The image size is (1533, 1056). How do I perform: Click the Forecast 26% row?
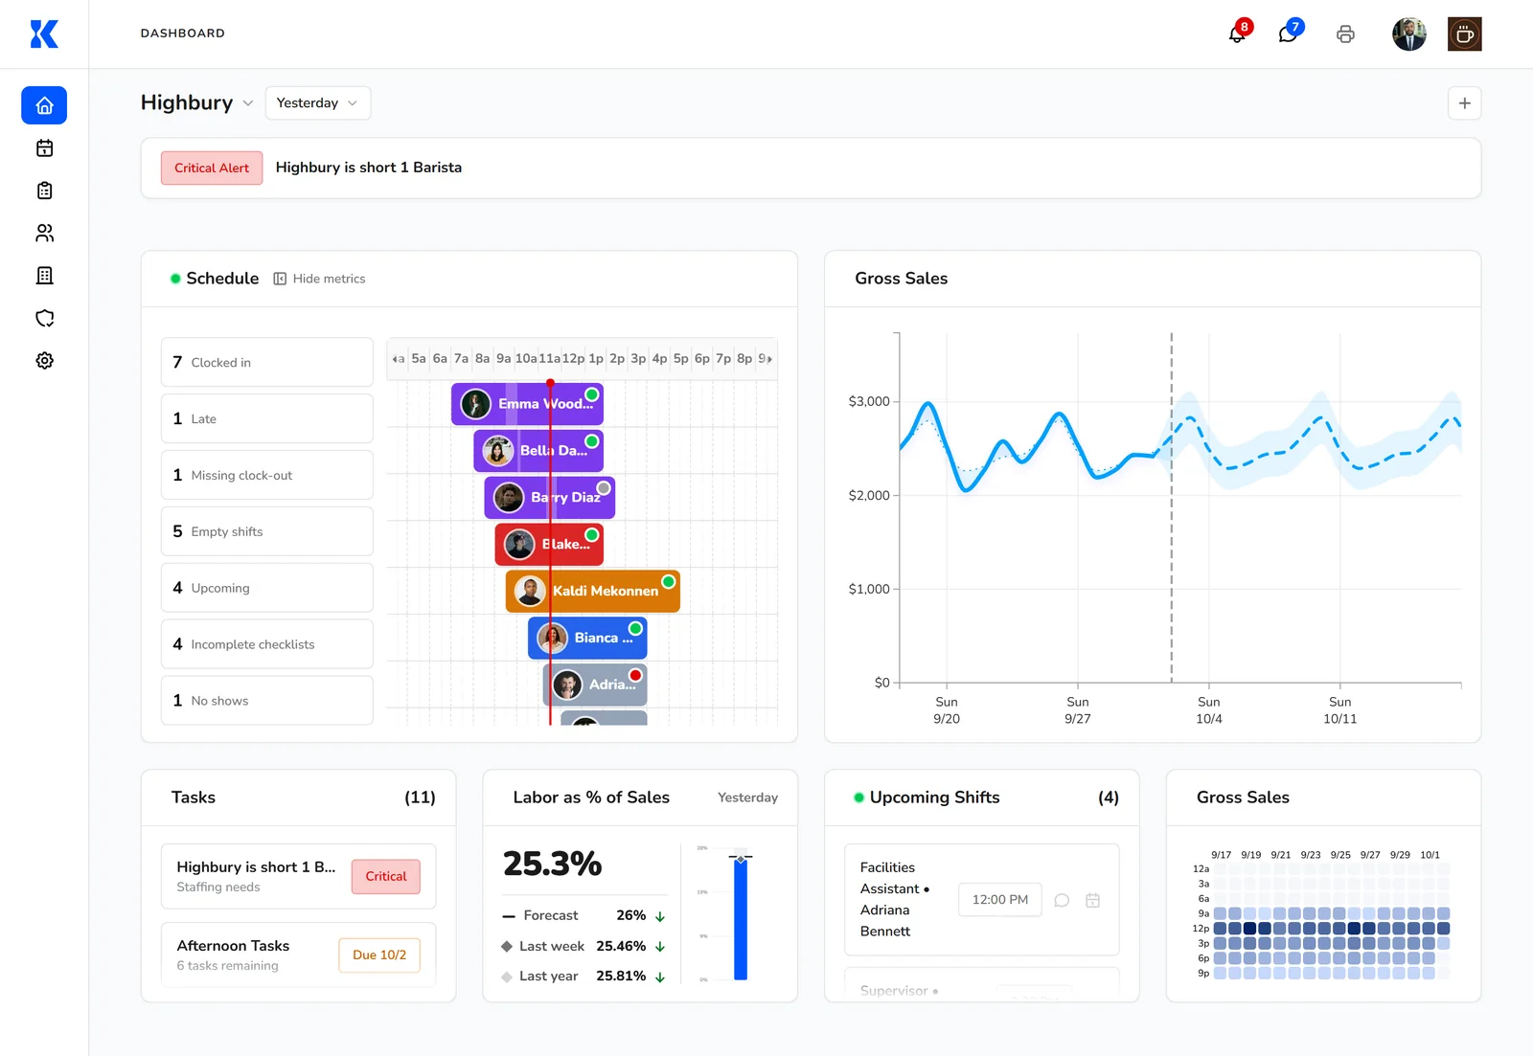click(583, 916)
